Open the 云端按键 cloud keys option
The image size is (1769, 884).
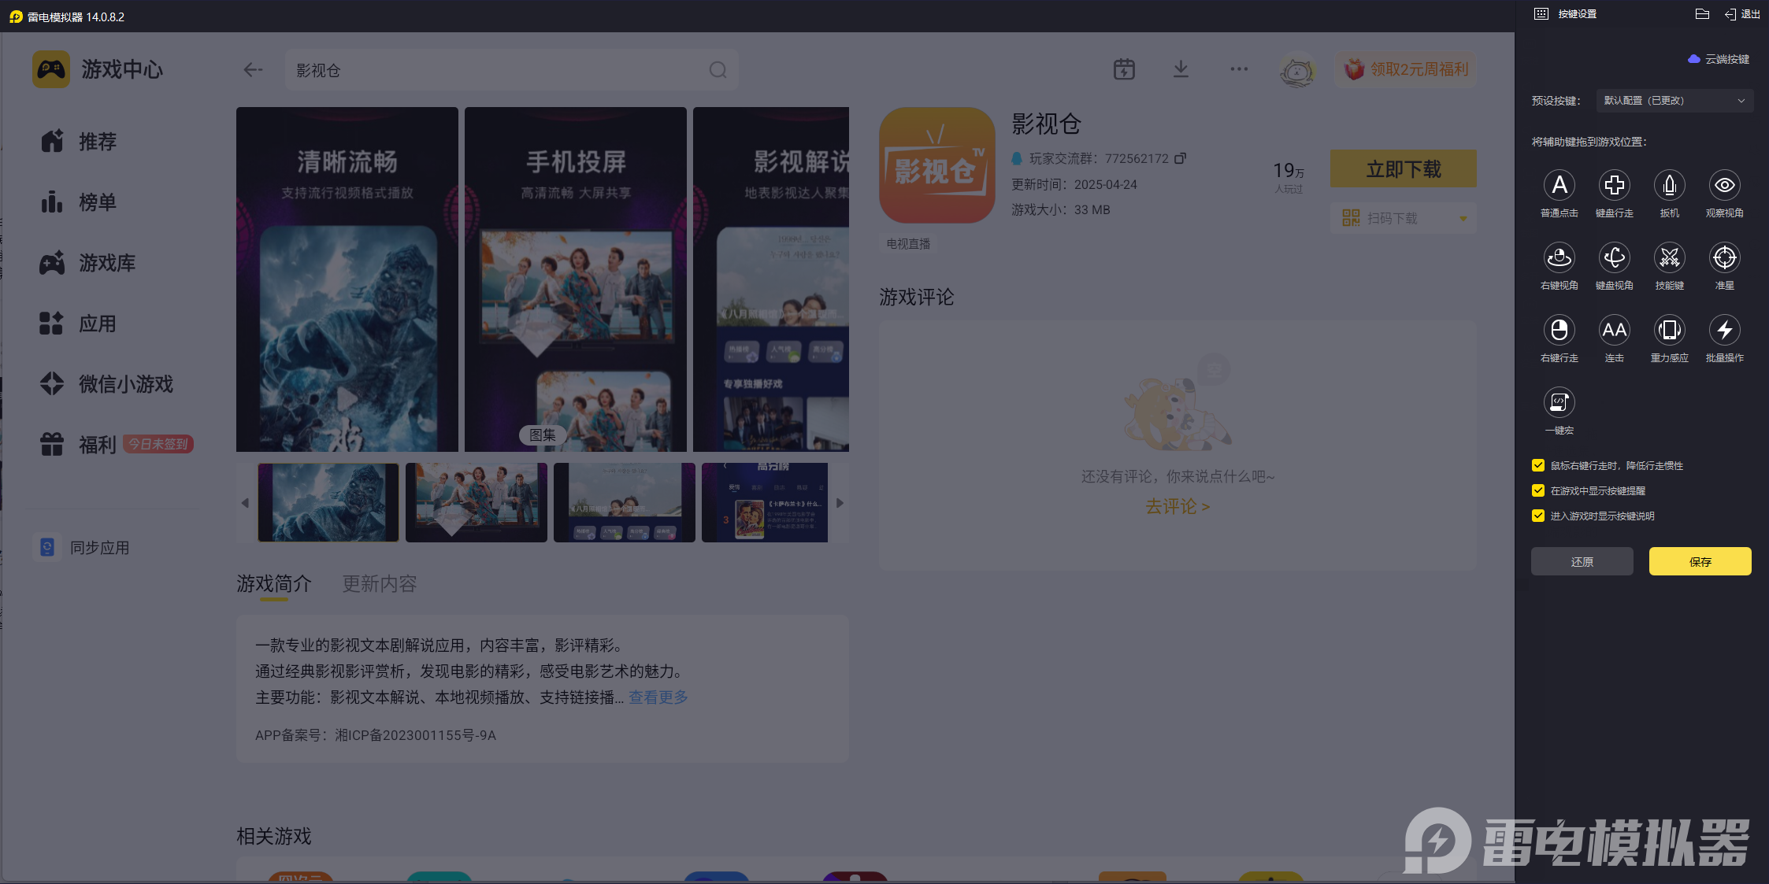click(1719, 59)
